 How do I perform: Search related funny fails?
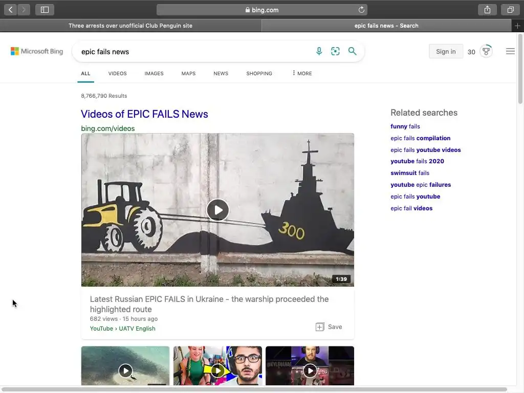[x=405, y=126]
